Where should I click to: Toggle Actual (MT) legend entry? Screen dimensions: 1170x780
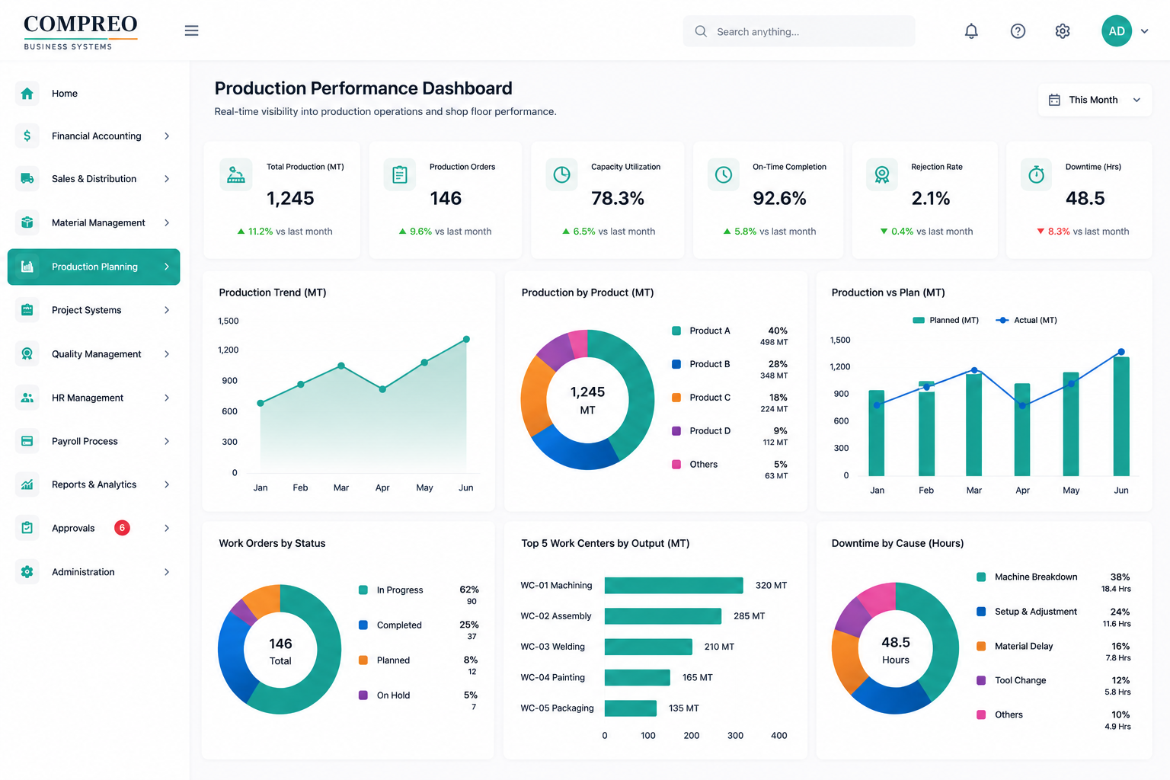1026,320
